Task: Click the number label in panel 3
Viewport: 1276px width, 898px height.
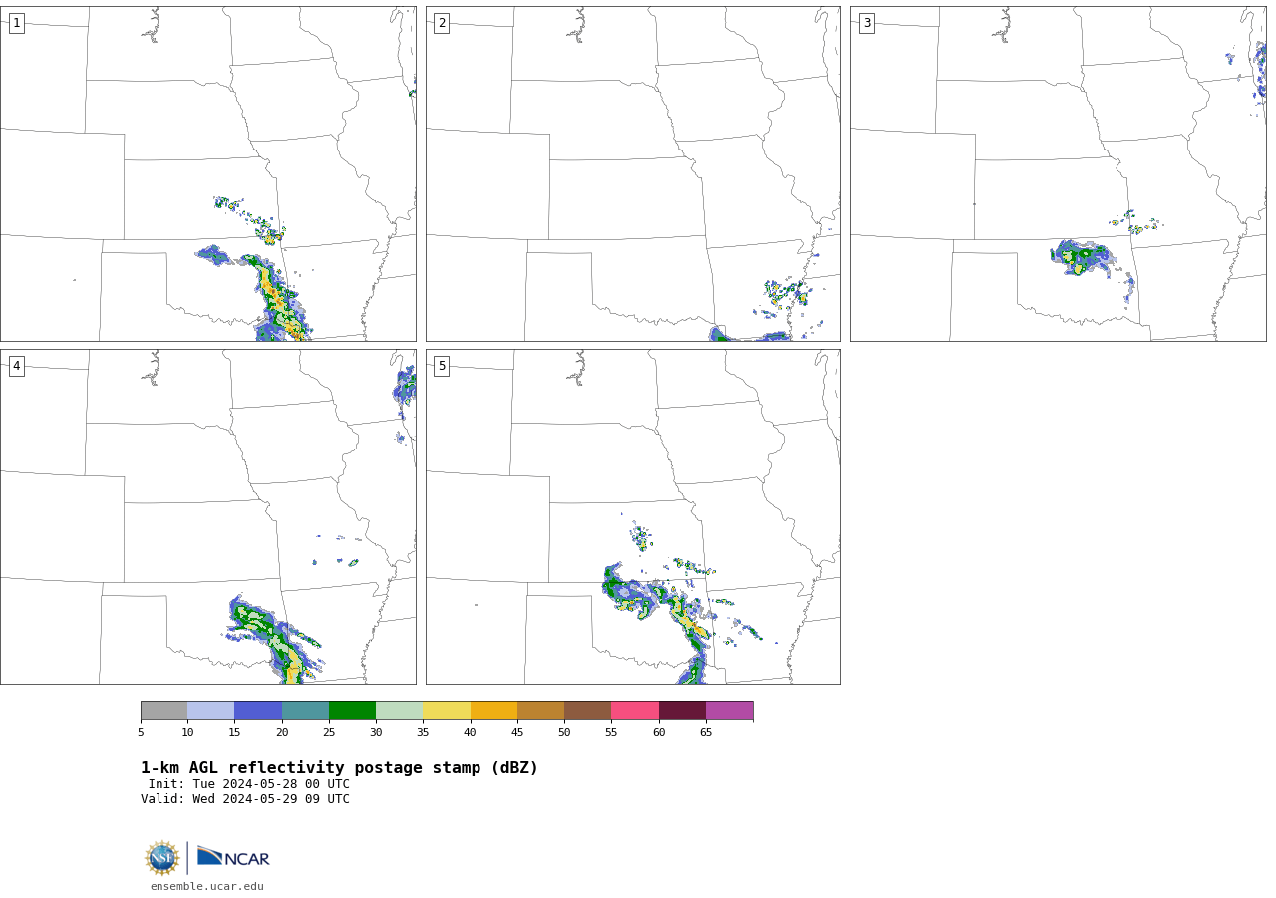Action: pos(866,23)
